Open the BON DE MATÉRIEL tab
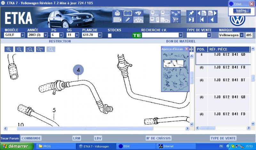The height and width of the screenshot is (150, 256). (x=181, y=41)
